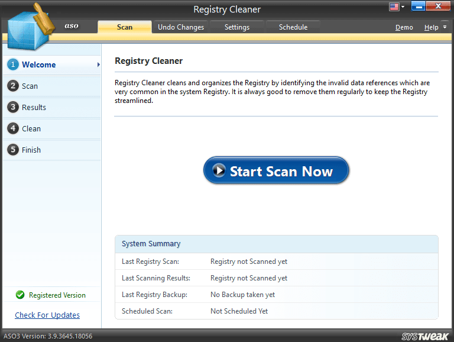
Task: Select step 1 Welcome number badge
Action: click(x=13, y=64)
